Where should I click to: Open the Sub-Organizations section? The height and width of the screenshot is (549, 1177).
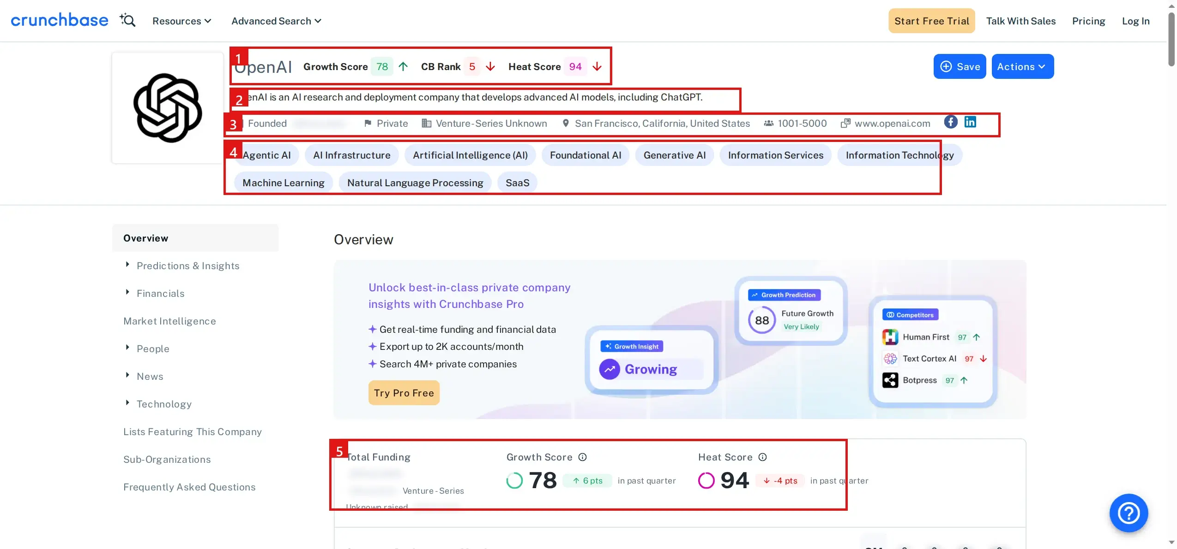tap(167, 460)
